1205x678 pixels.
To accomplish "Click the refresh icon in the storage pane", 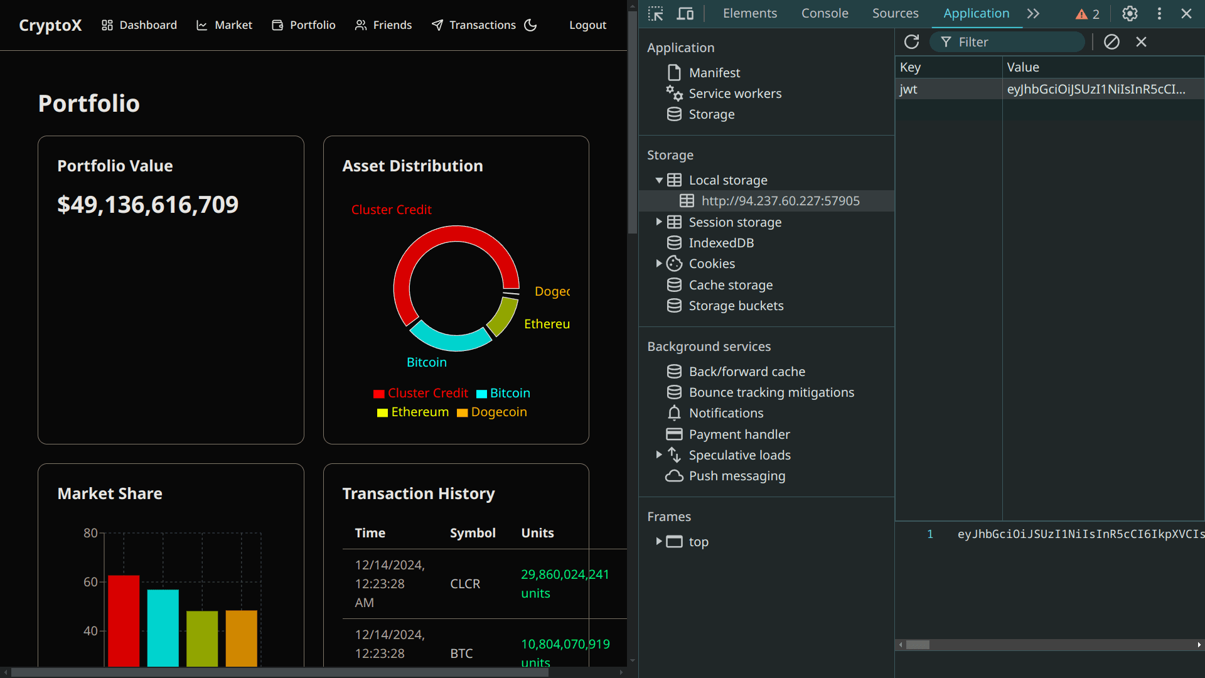I will click(911, 41).
